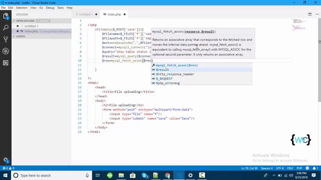Viewport: 321px width, 180px height.
Task: Click the File uploading title text on line 17
Action: 127,92
